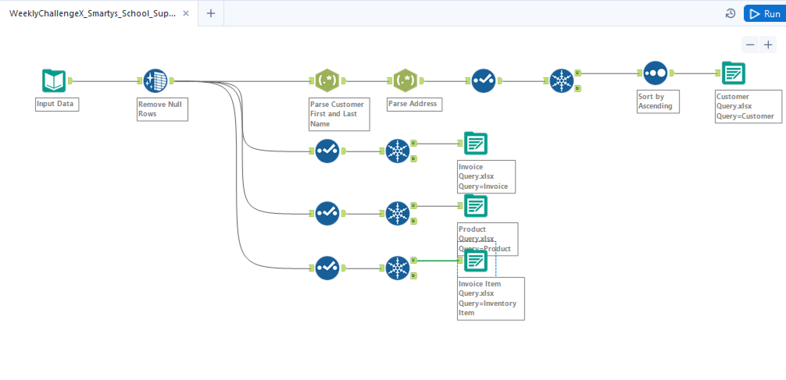
Task: Select the Select tool after Parse Address
Action: (483, 81)
